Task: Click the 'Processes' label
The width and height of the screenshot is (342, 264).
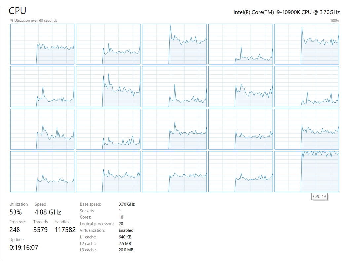Action: pyautogui.click(x=18, y=222)
